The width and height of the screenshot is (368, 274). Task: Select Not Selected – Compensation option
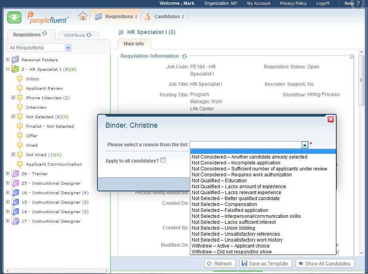[224, 204]
